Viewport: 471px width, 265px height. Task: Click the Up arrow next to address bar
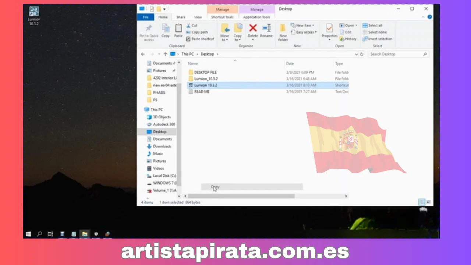pos(165,54)
